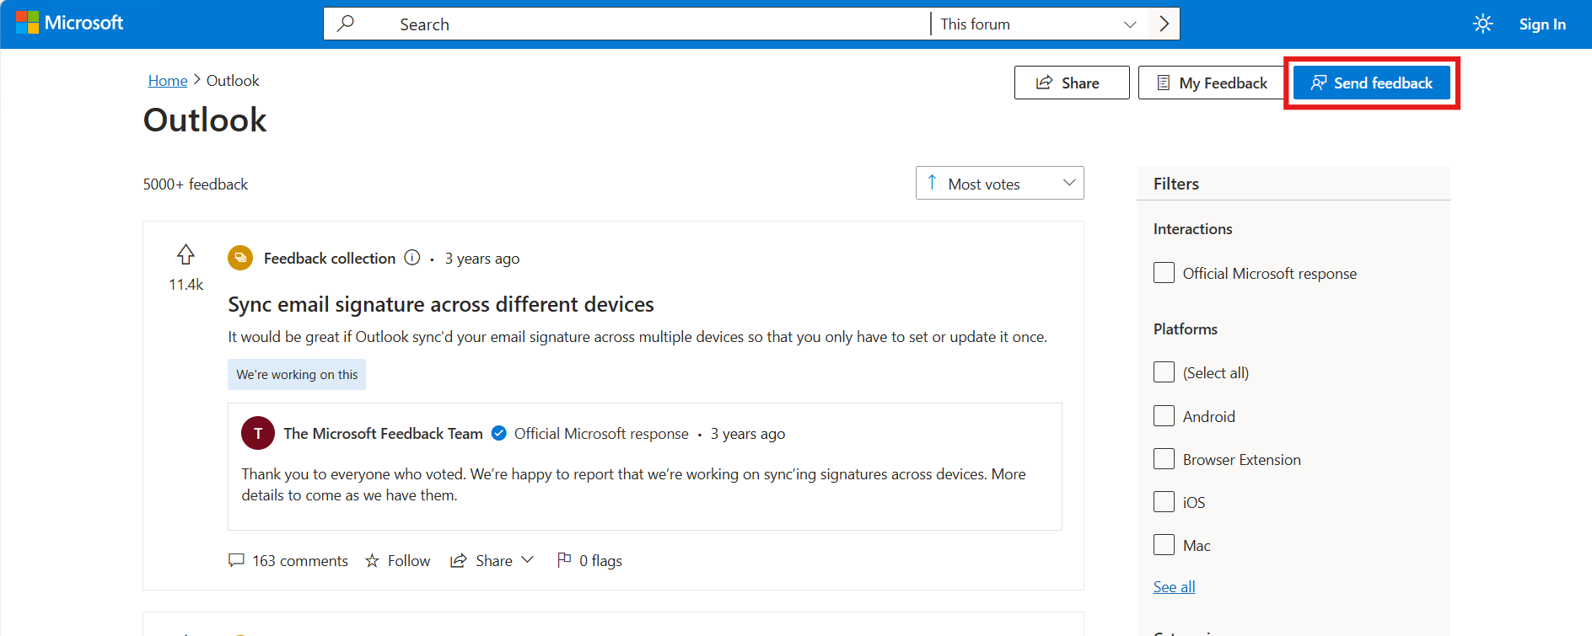1592x636 pixels.
Task: Check the (Select all) platforms box
Action: (1164, 372)
